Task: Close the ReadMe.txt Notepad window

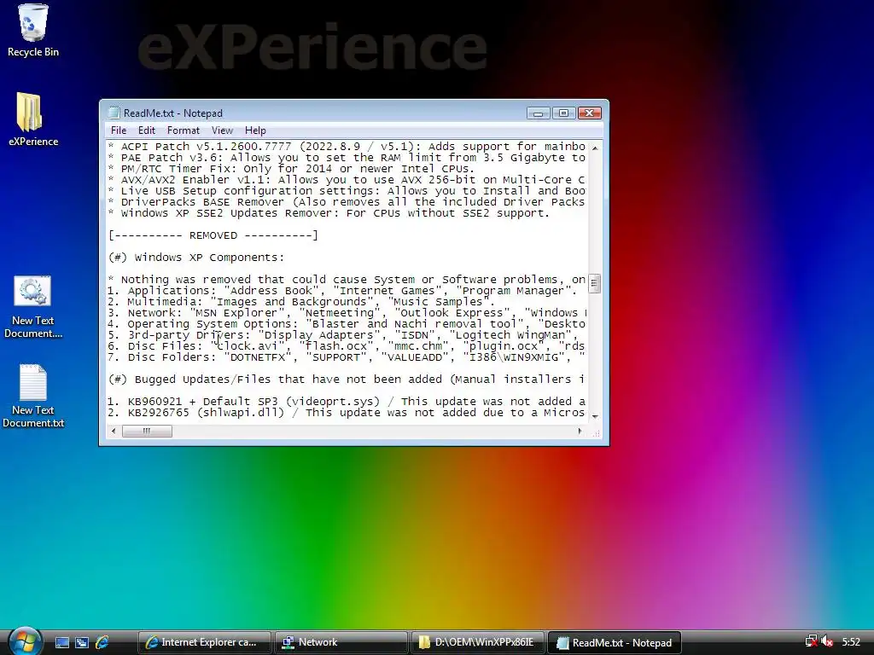Action: click(589, 113)
